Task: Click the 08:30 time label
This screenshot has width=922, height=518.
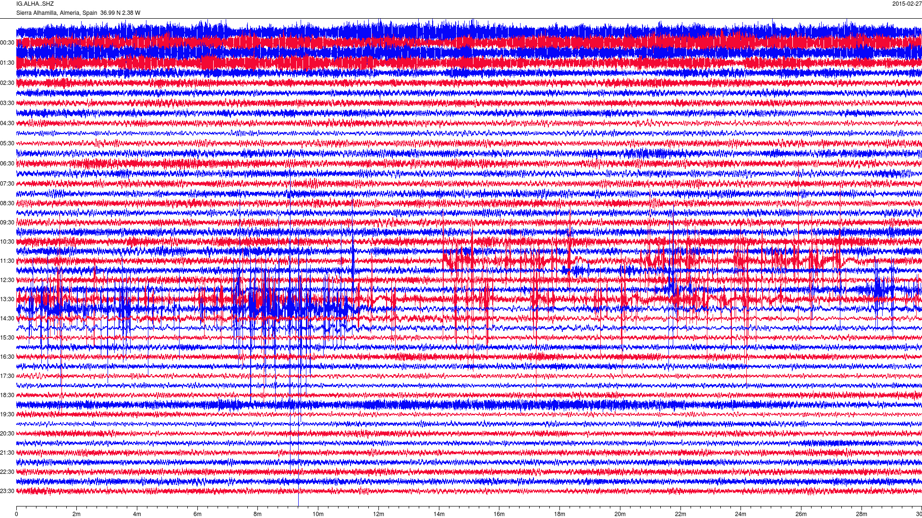Action: click(x=7, y=203)
